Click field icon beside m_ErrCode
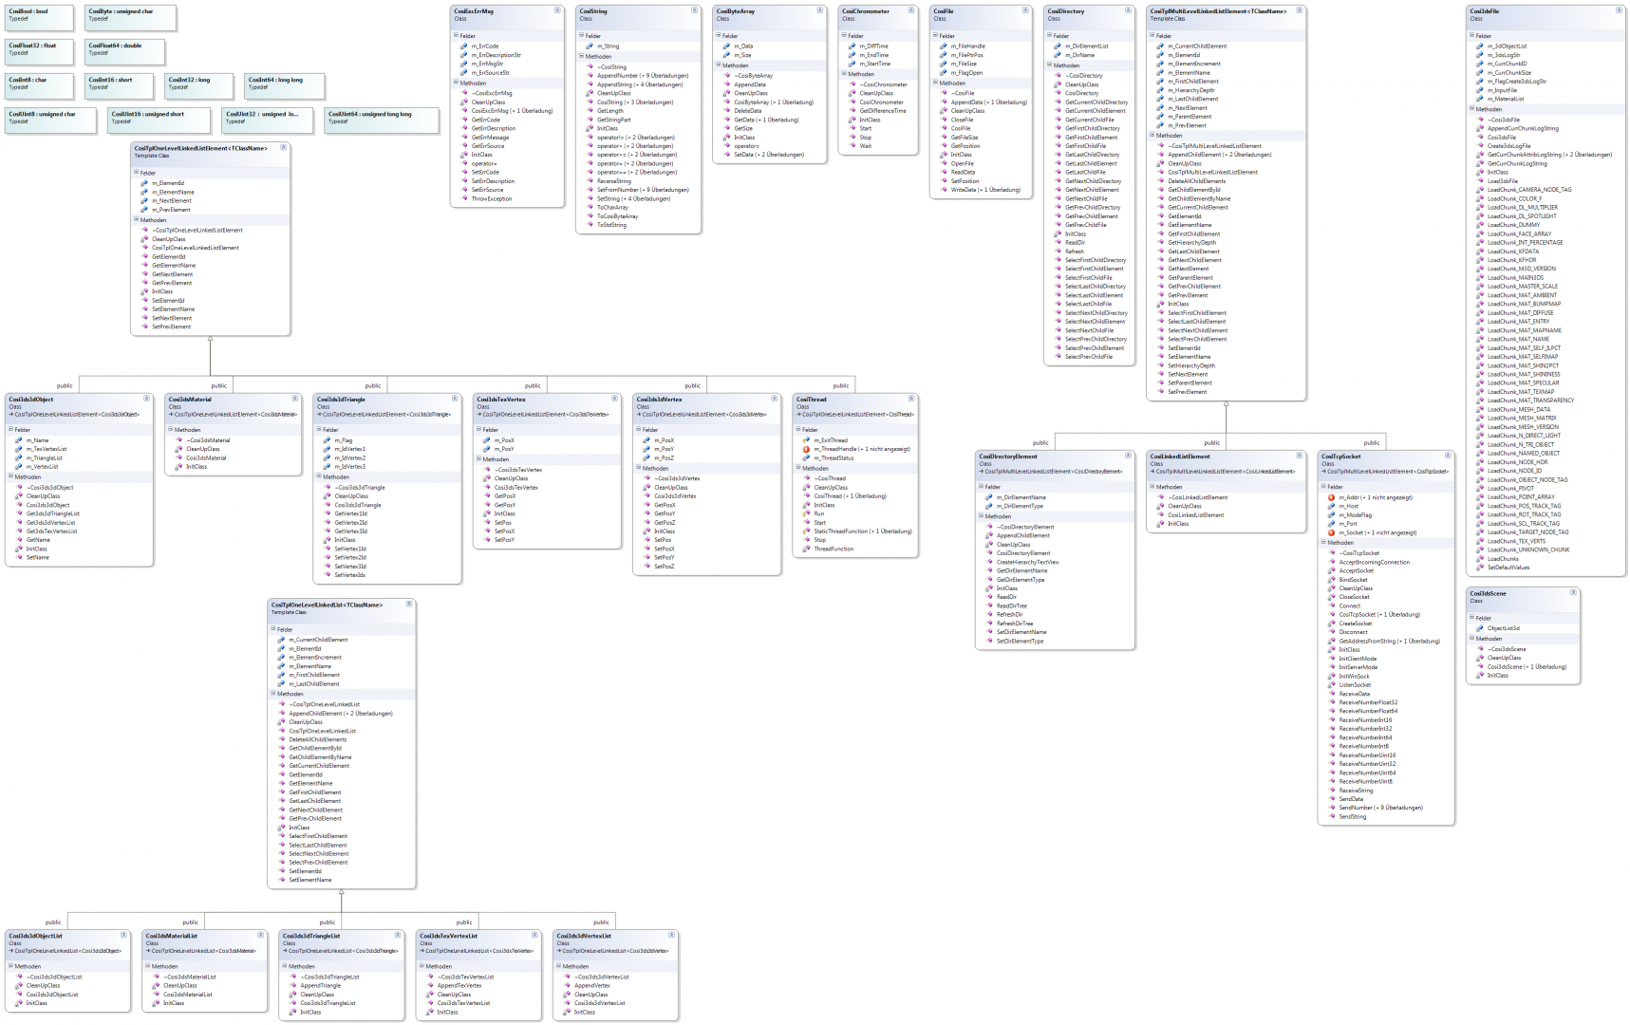Viewport: 1630px width, 1025px height. (464, 47)
